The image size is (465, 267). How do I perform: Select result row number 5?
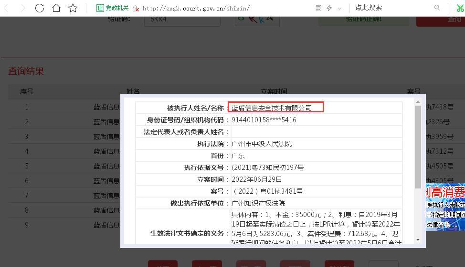[27, 166]
